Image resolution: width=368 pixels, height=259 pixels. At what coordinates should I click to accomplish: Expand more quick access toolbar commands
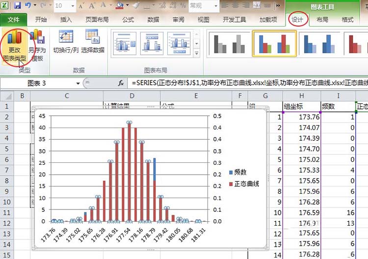click(278, 5)
